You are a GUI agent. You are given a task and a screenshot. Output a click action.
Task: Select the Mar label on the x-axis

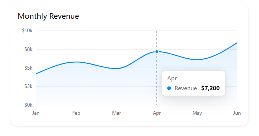[x=116, y=113]
